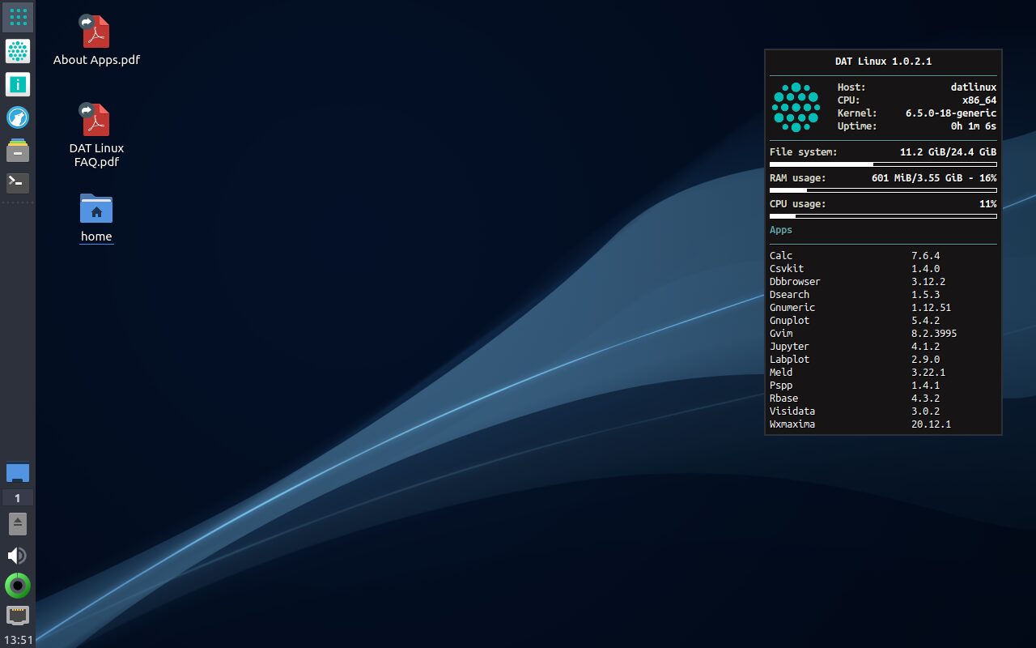Open the home folder on desktop
1036x648 pixels.
[96, 210]
